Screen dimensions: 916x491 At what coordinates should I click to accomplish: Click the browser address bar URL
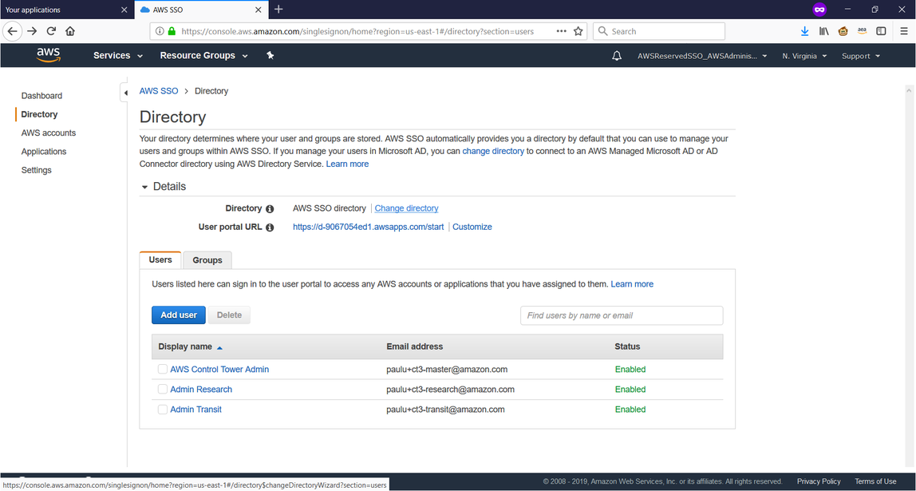pyautogui.click(x=357, y=32)
